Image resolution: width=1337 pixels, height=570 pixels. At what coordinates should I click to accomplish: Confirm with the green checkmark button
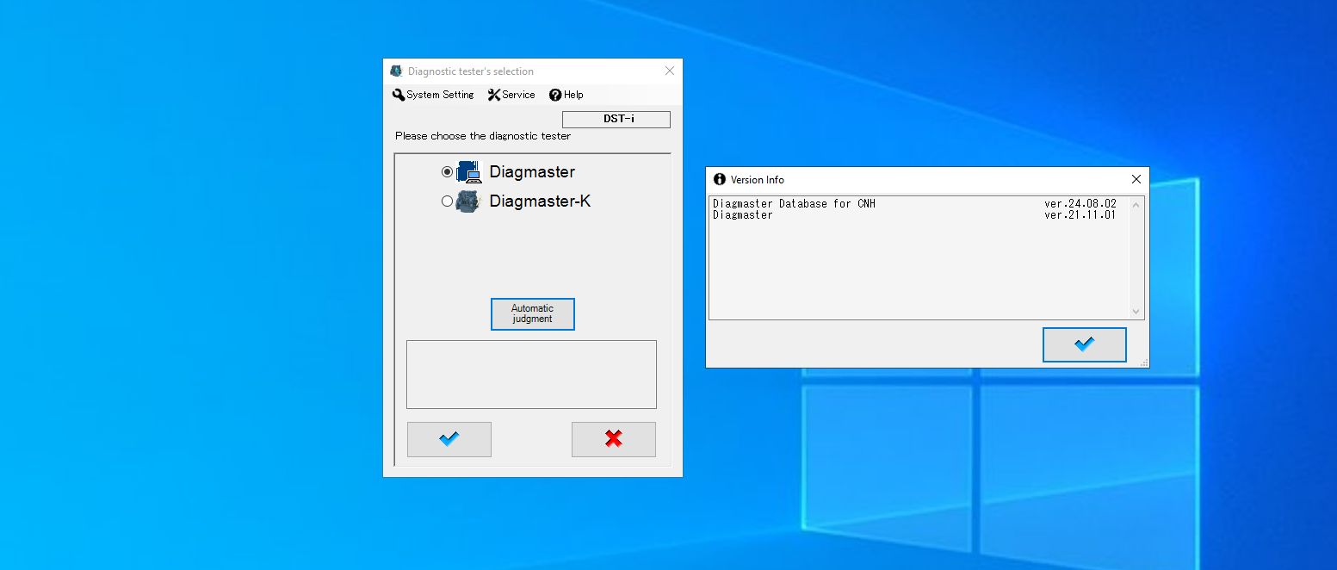(x=449, y=439)
